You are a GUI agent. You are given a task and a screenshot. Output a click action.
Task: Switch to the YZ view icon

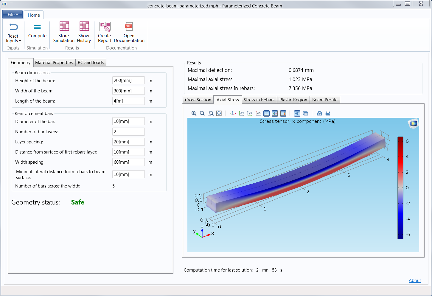[250, 113]
